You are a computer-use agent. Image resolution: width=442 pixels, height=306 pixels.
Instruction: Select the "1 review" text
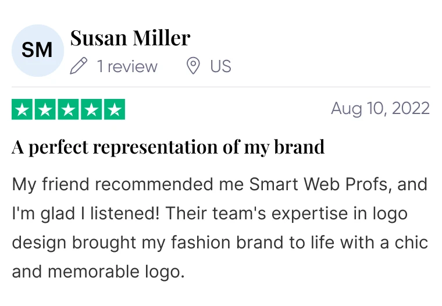point(127,66)
